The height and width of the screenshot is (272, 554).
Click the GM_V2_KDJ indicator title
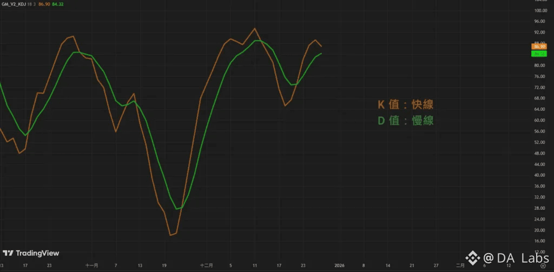point(14,4)
